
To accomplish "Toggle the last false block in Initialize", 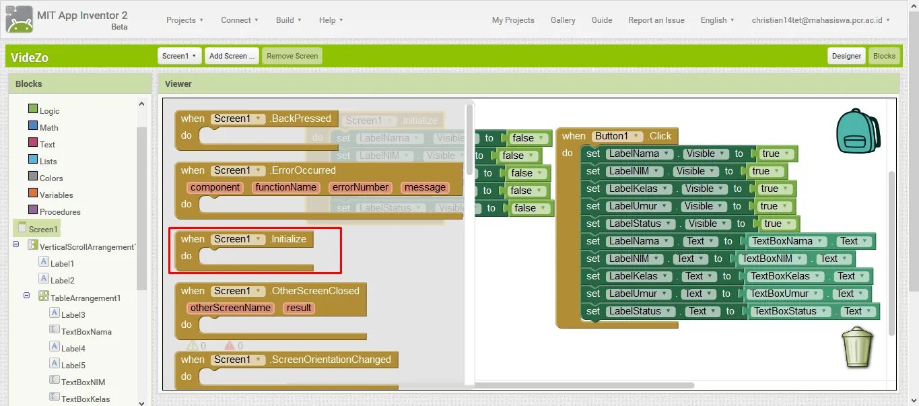I will pyautogui.click(x=530, y=208).
